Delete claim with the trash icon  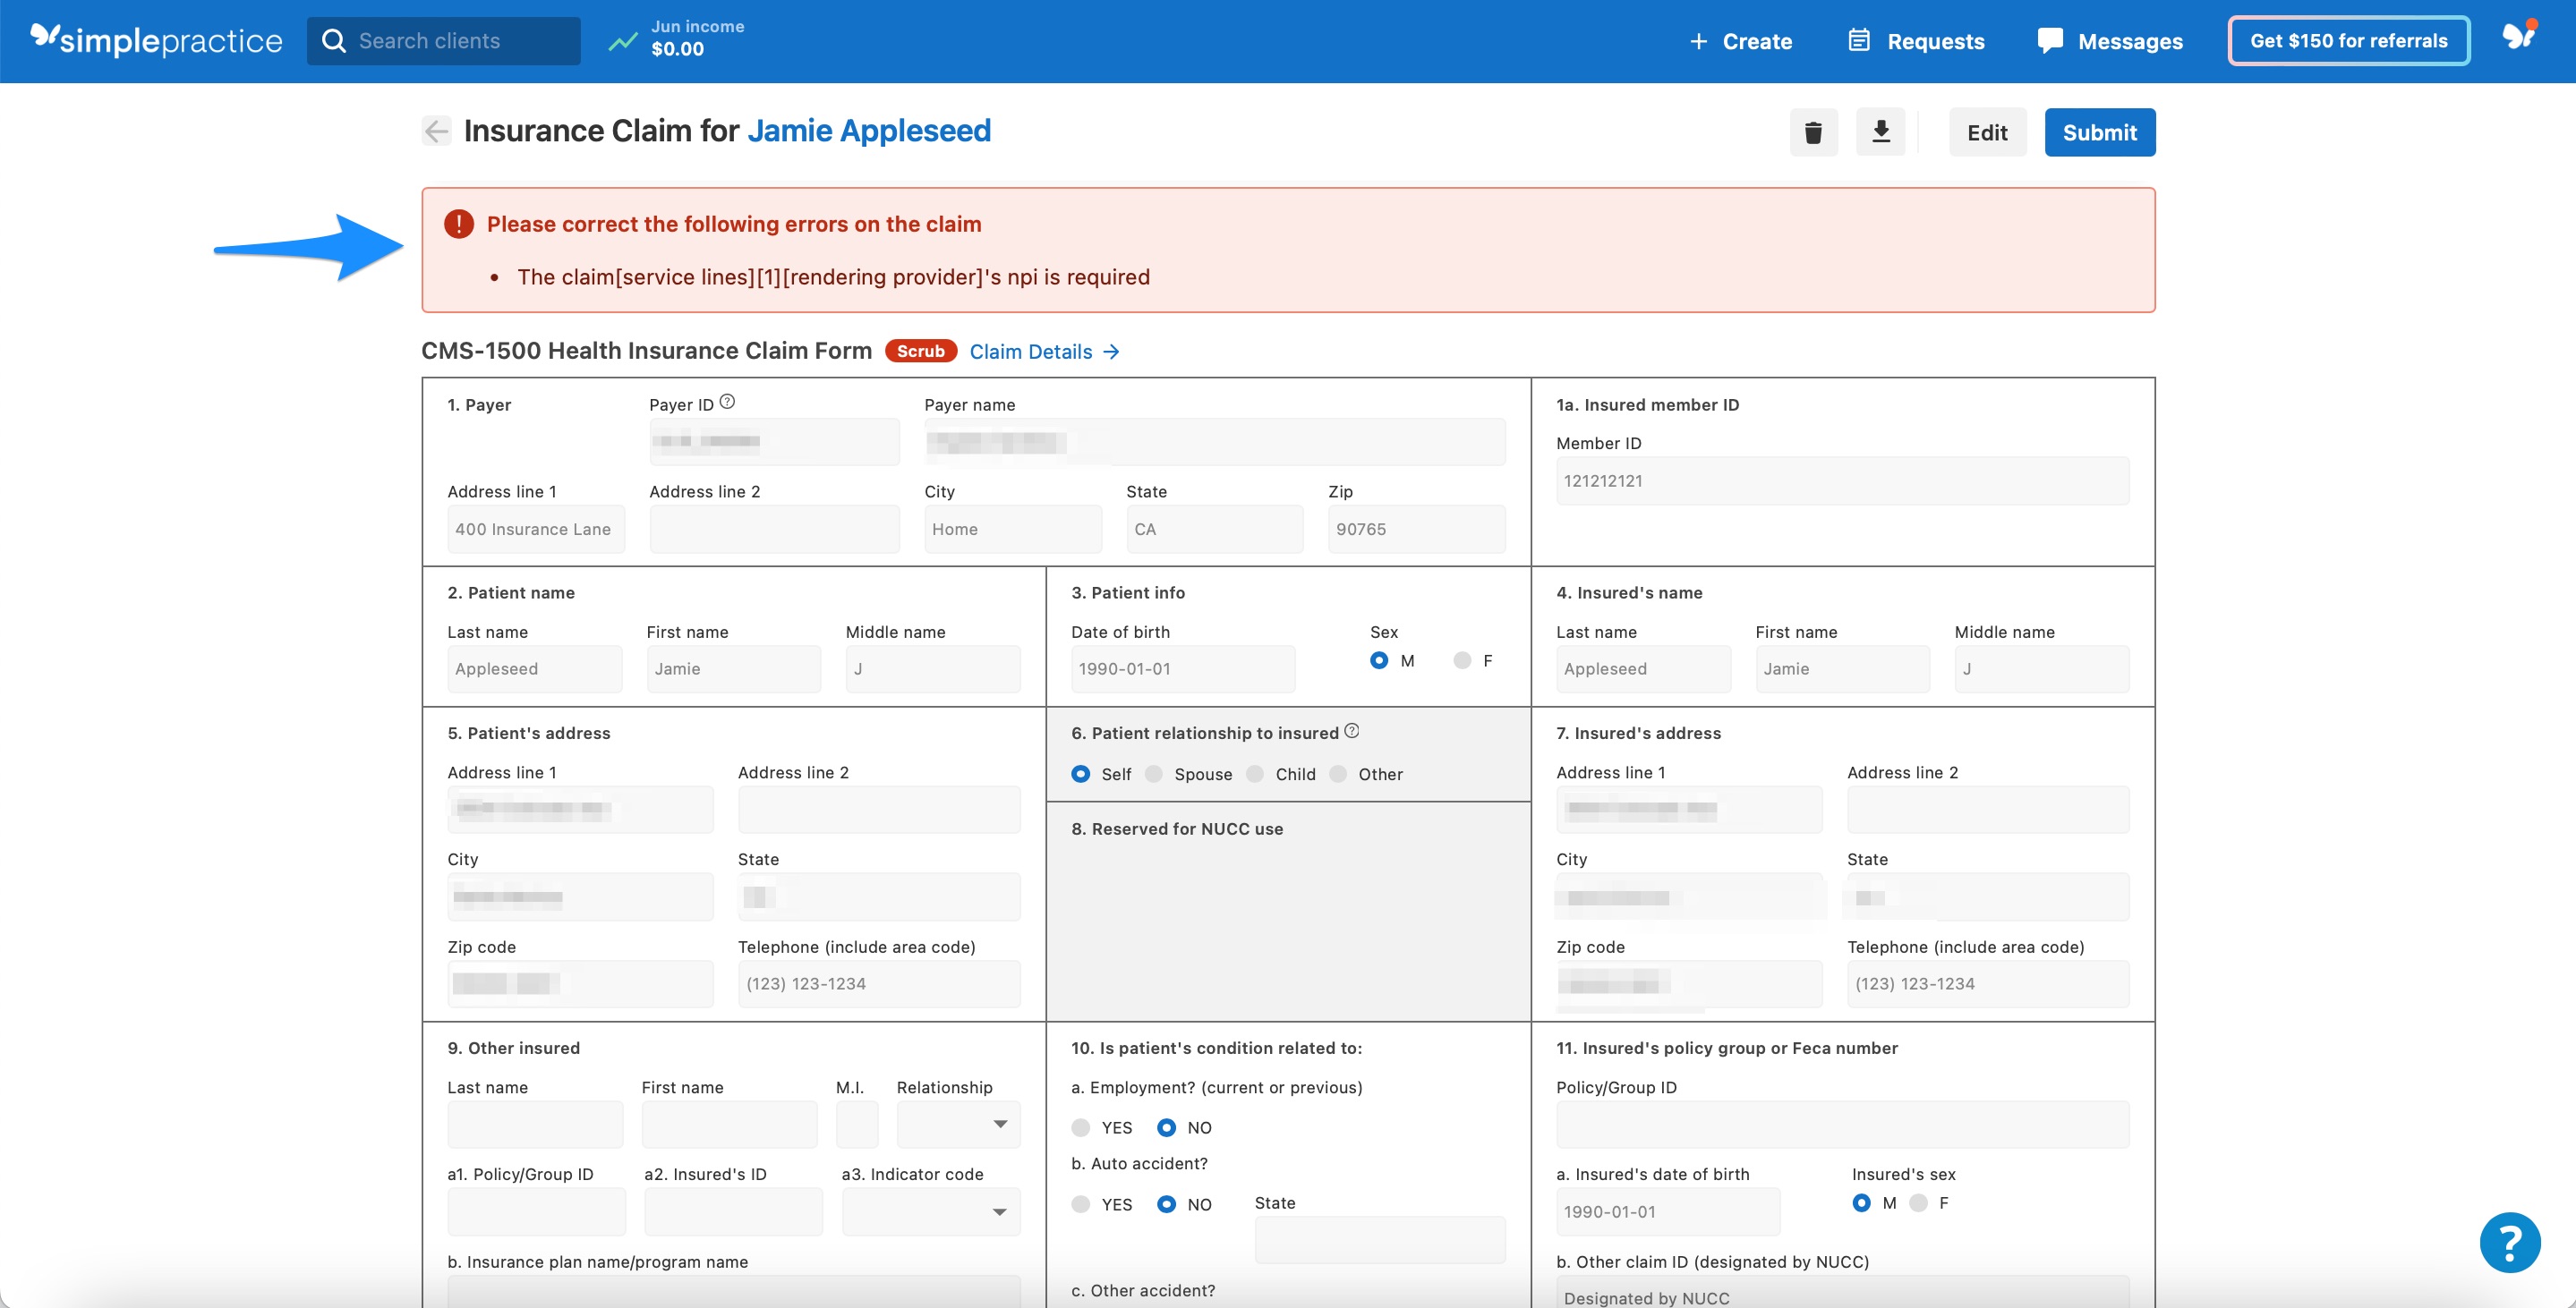[x=1813, y=132]
